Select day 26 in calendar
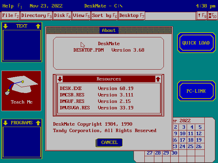The image size is (218, 163). point(199,146)
